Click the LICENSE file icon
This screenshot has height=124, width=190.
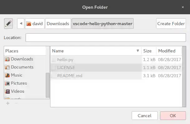[54, 68]
